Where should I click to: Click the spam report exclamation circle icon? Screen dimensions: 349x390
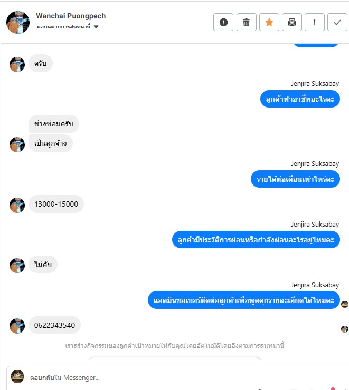tap(223, 22)
